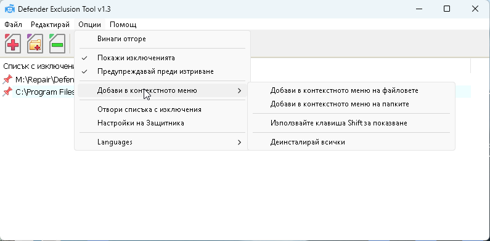
Task: Open the Файл menu
Action: click(13, 25)
